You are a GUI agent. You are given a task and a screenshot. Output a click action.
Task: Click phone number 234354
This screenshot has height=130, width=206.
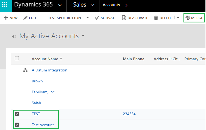129,114
